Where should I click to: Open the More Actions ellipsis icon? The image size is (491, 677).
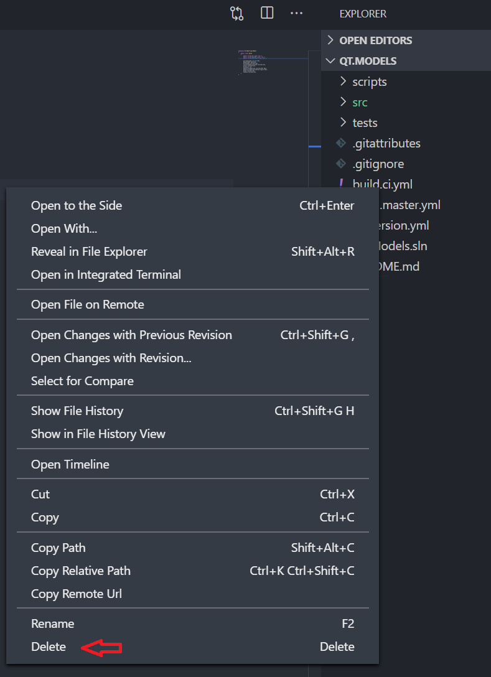(296, 13)
